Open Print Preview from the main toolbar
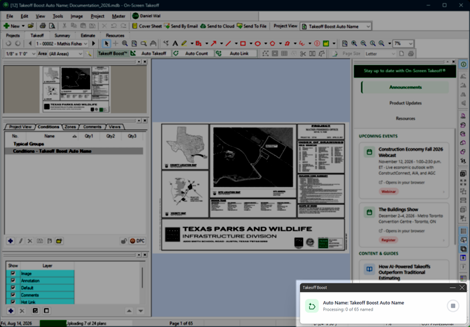This screenshot has height=327, width=470. pyautogui.click(x=52, y=26)
